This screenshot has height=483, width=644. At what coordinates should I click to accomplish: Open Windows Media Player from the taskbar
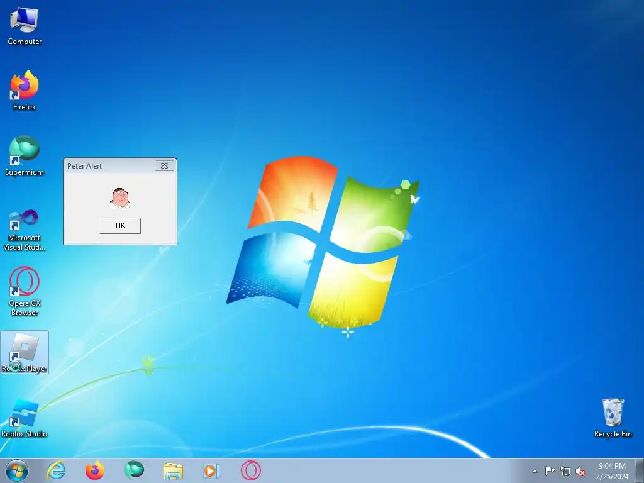[211, 470]
